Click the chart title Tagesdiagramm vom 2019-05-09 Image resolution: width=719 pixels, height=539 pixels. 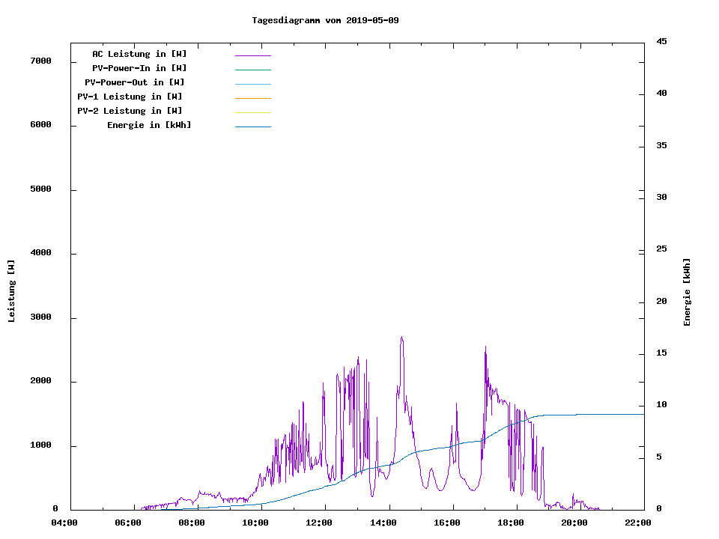[325, 20]
